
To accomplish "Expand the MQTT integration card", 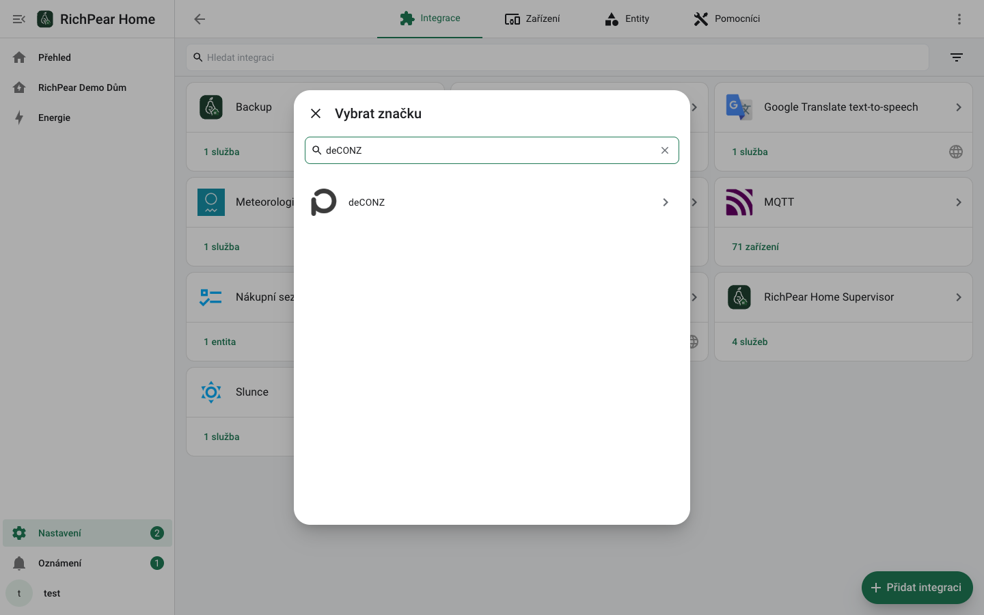I will coord(959,202).
